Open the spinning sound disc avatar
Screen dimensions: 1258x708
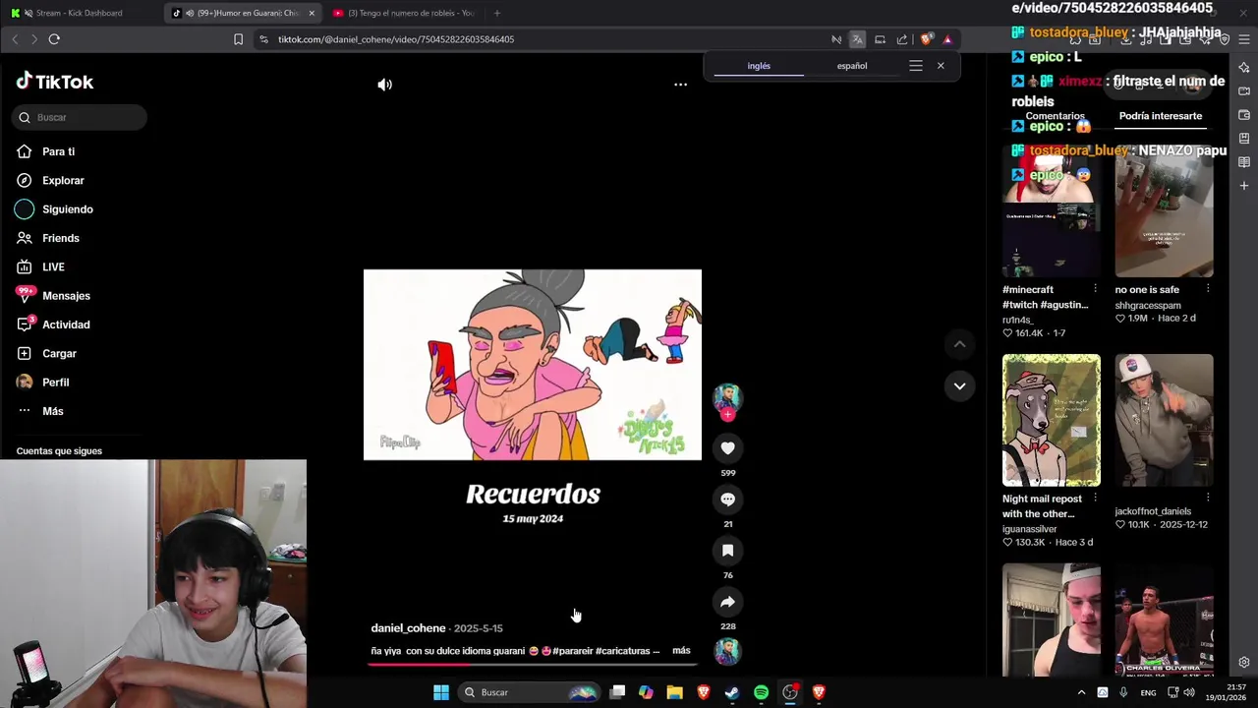click(727, 651)
